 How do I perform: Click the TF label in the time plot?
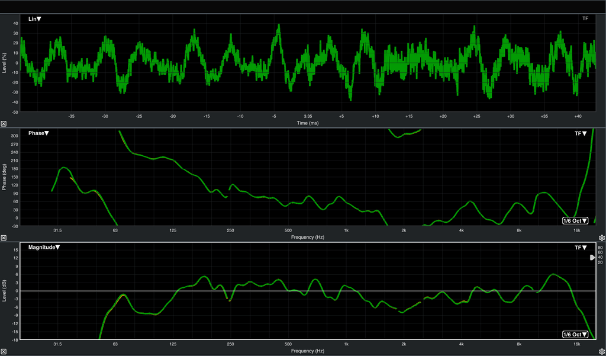[585, 19]
